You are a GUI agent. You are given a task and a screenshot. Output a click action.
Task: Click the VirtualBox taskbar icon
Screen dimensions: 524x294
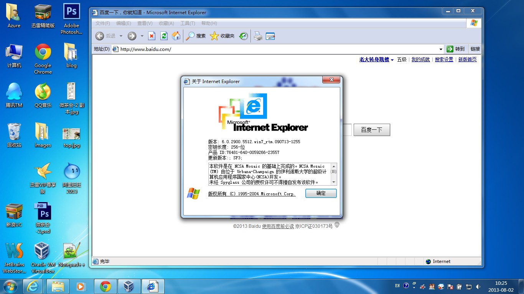[129, 286]
